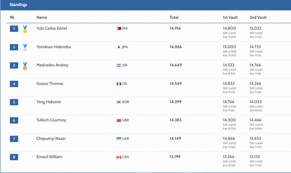Click the rank 8 number badge
Screen dimensions: 291x173
click(x=14, y=157)
